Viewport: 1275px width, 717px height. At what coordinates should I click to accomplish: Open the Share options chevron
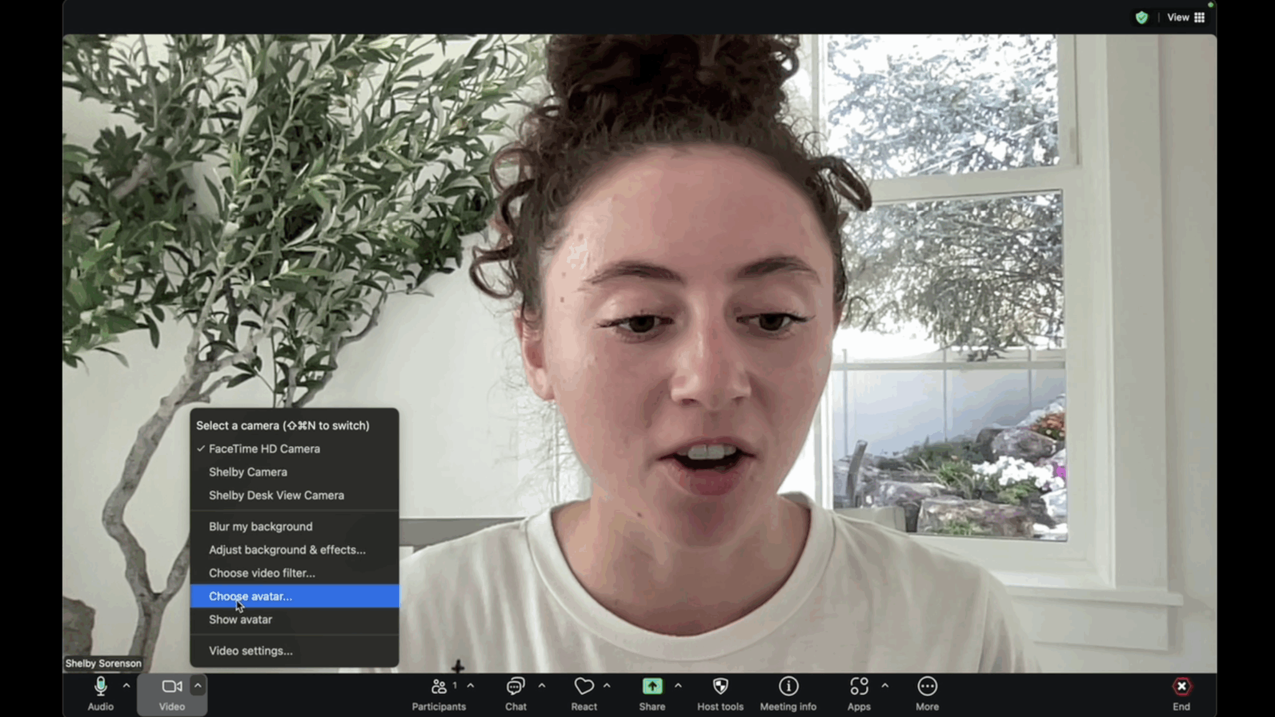(678, 685)
